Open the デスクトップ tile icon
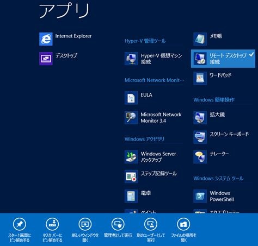This screenshot has width=258, height=246. pos(46,59)
